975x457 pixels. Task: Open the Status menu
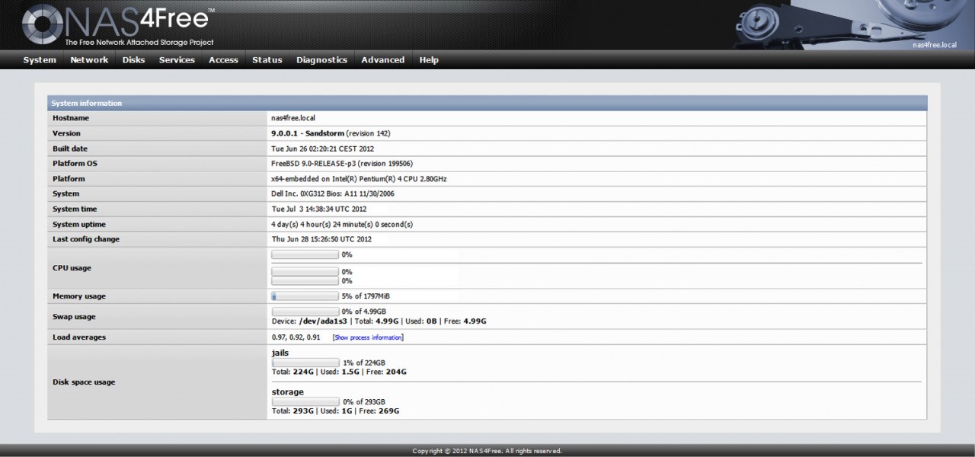click(x=267, y=59)
